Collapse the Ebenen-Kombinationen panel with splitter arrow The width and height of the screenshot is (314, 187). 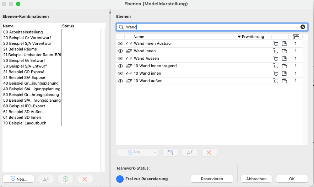(110, 13)
